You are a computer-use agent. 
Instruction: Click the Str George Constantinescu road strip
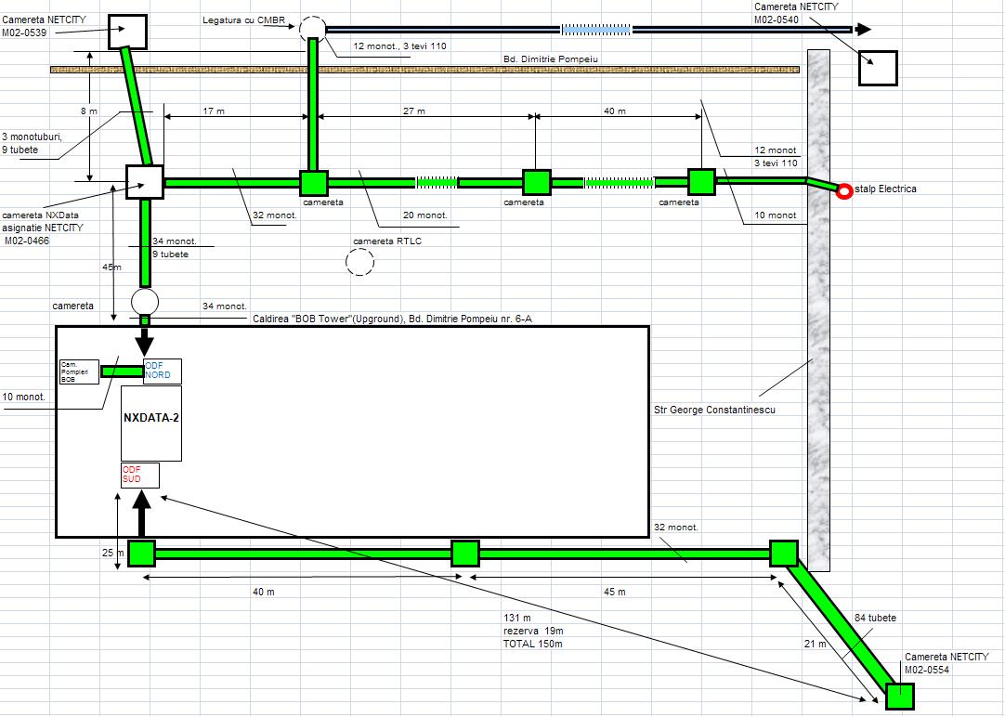point(818,306)
